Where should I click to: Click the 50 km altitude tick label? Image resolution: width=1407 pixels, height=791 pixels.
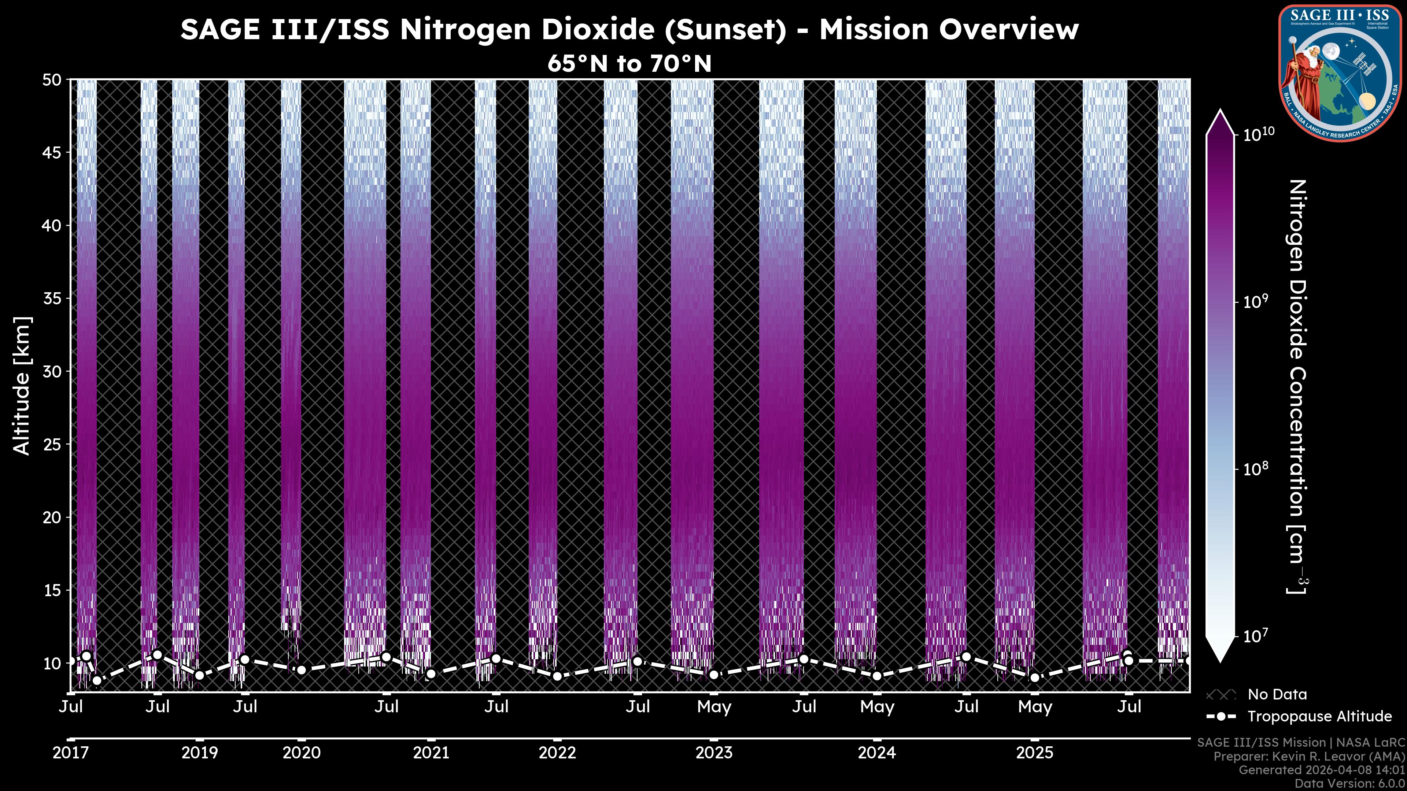[x=51, y=80]
